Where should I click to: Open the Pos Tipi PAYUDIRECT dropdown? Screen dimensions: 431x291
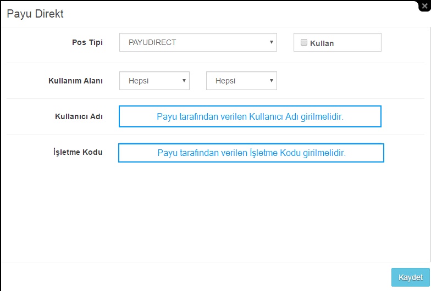(x=198, y=42)
